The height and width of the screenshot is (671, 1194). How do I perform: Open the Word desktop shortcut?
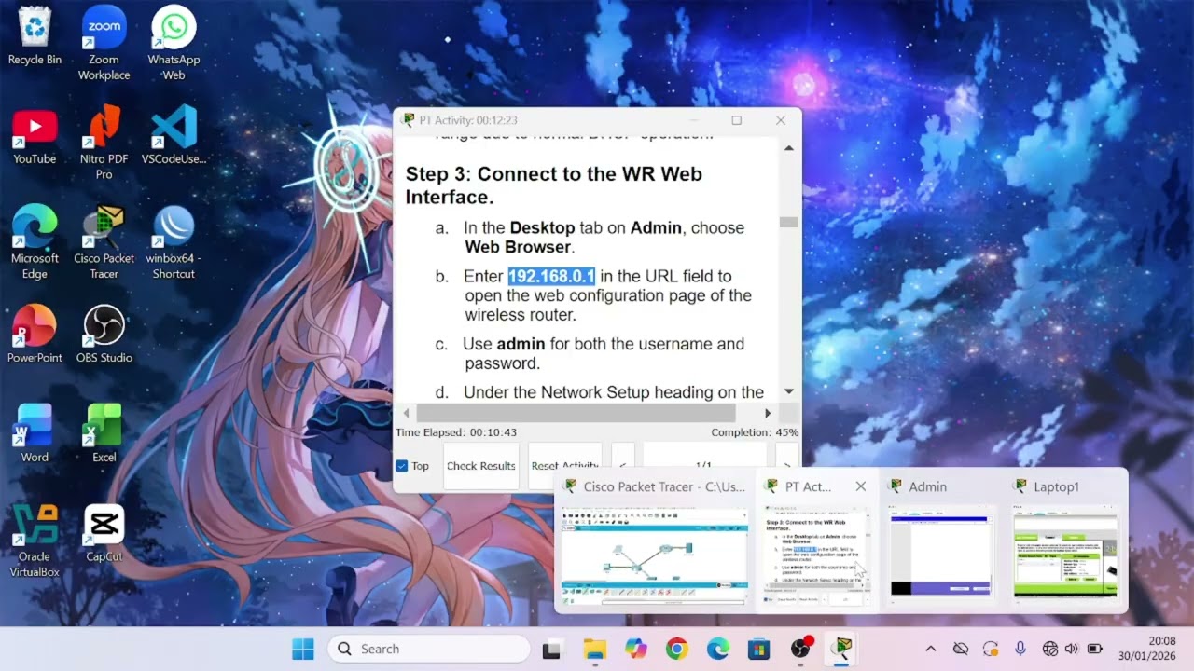[35, 433]
